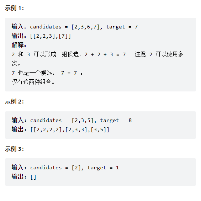The image size is (201, 201).
Task: Click the 输出 label in example 2
Action: tap(19, 129)
